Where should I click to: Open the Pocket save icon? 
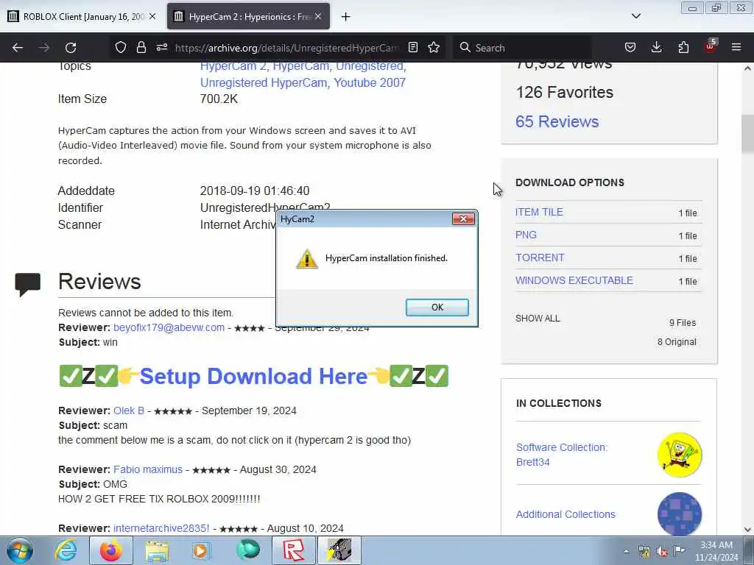[630, 47]
